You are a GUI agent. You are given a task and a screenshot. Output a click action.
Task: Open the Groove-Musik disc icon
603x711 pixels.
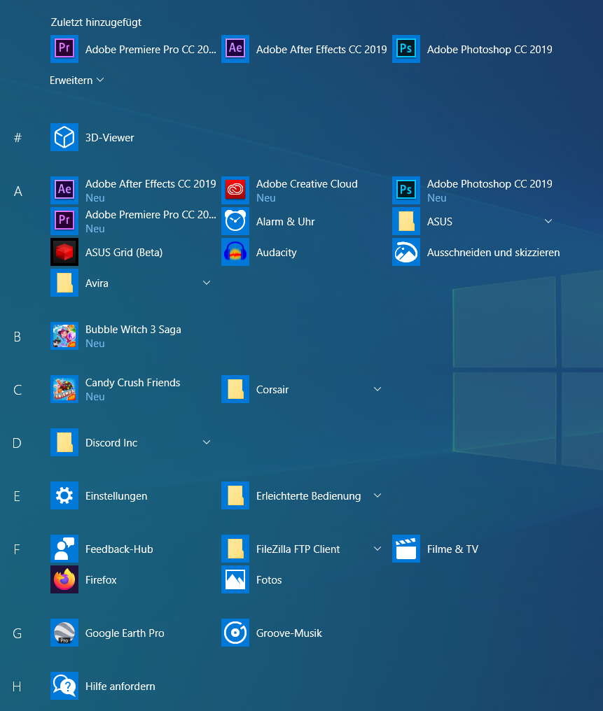point(235,633)
